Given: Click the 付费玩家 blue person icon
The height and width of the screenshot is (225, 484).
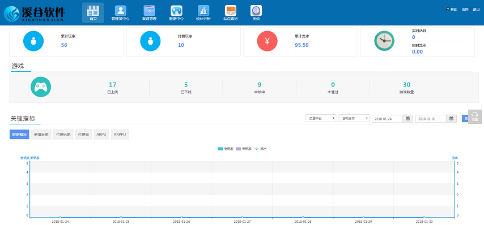Looking at the screenshot, I should (x=150, y=41).
